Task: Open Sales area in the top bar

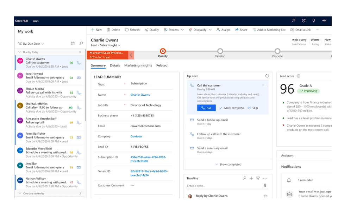Action: [36, 21]
